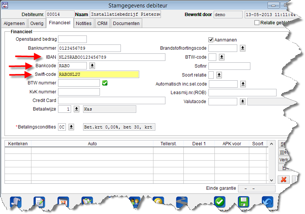Screen dimensions: 305x214
Task: Click the winding road icon
Action: coord(182,202)
